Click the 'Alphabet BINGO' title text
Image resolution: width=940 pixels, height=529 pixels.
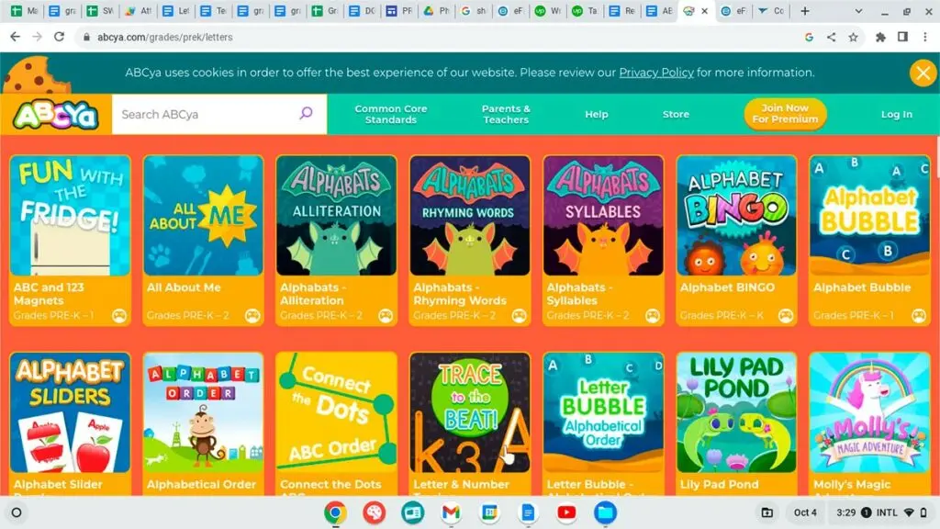point(727,287)
